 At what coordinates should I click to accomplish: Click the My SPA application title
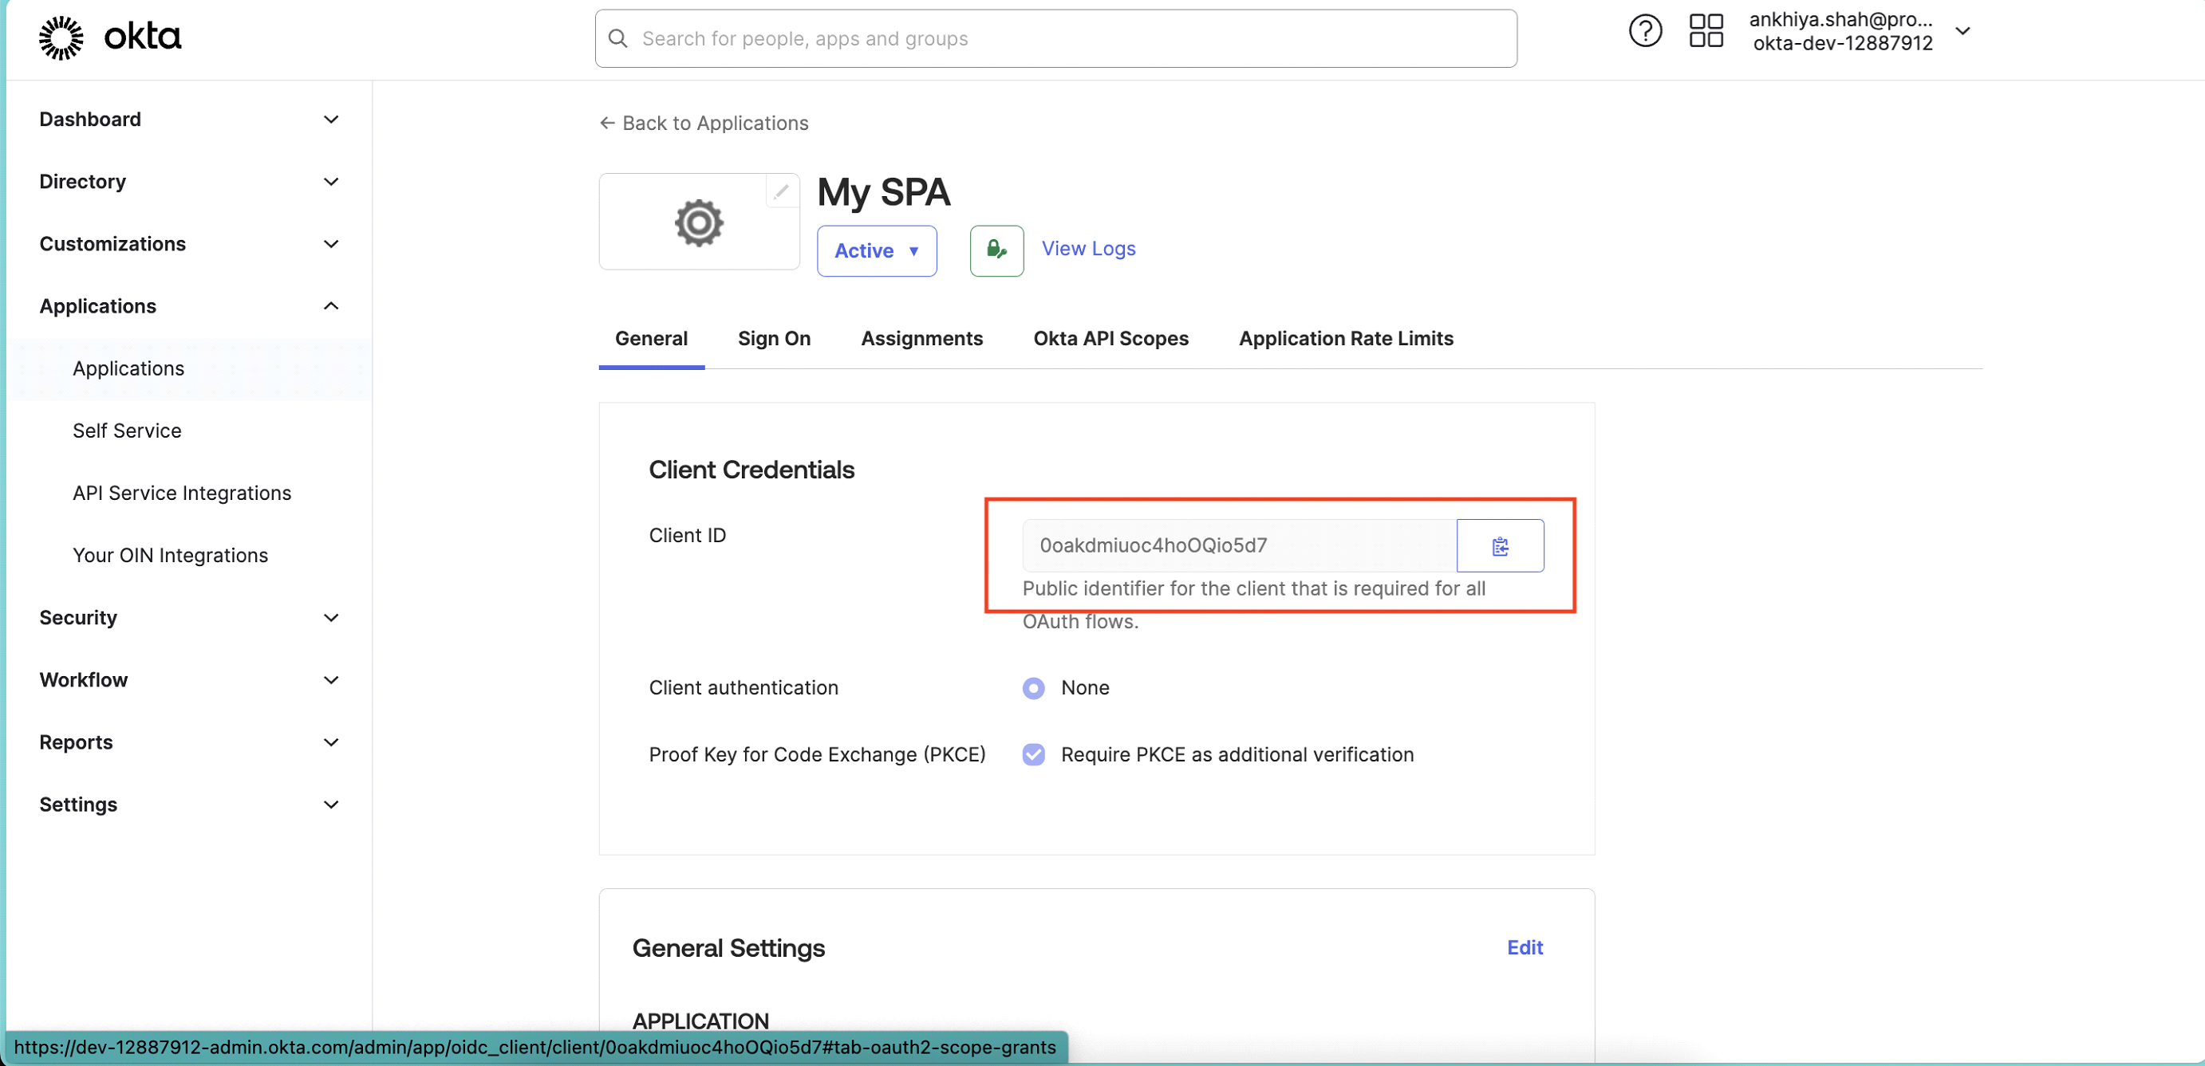point(882,192)
